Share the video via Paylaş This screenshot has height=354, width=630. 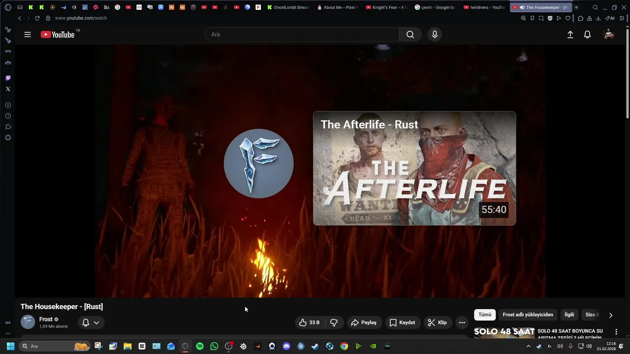pyautogui.click(x=364, y=323)
